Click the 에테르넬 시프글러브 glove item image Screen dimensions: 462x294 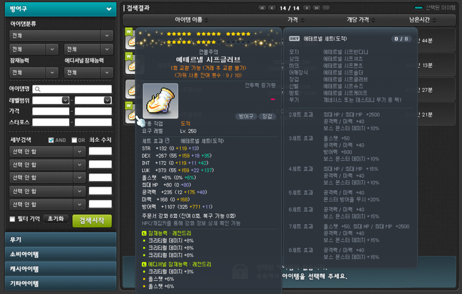click(161, 101)
